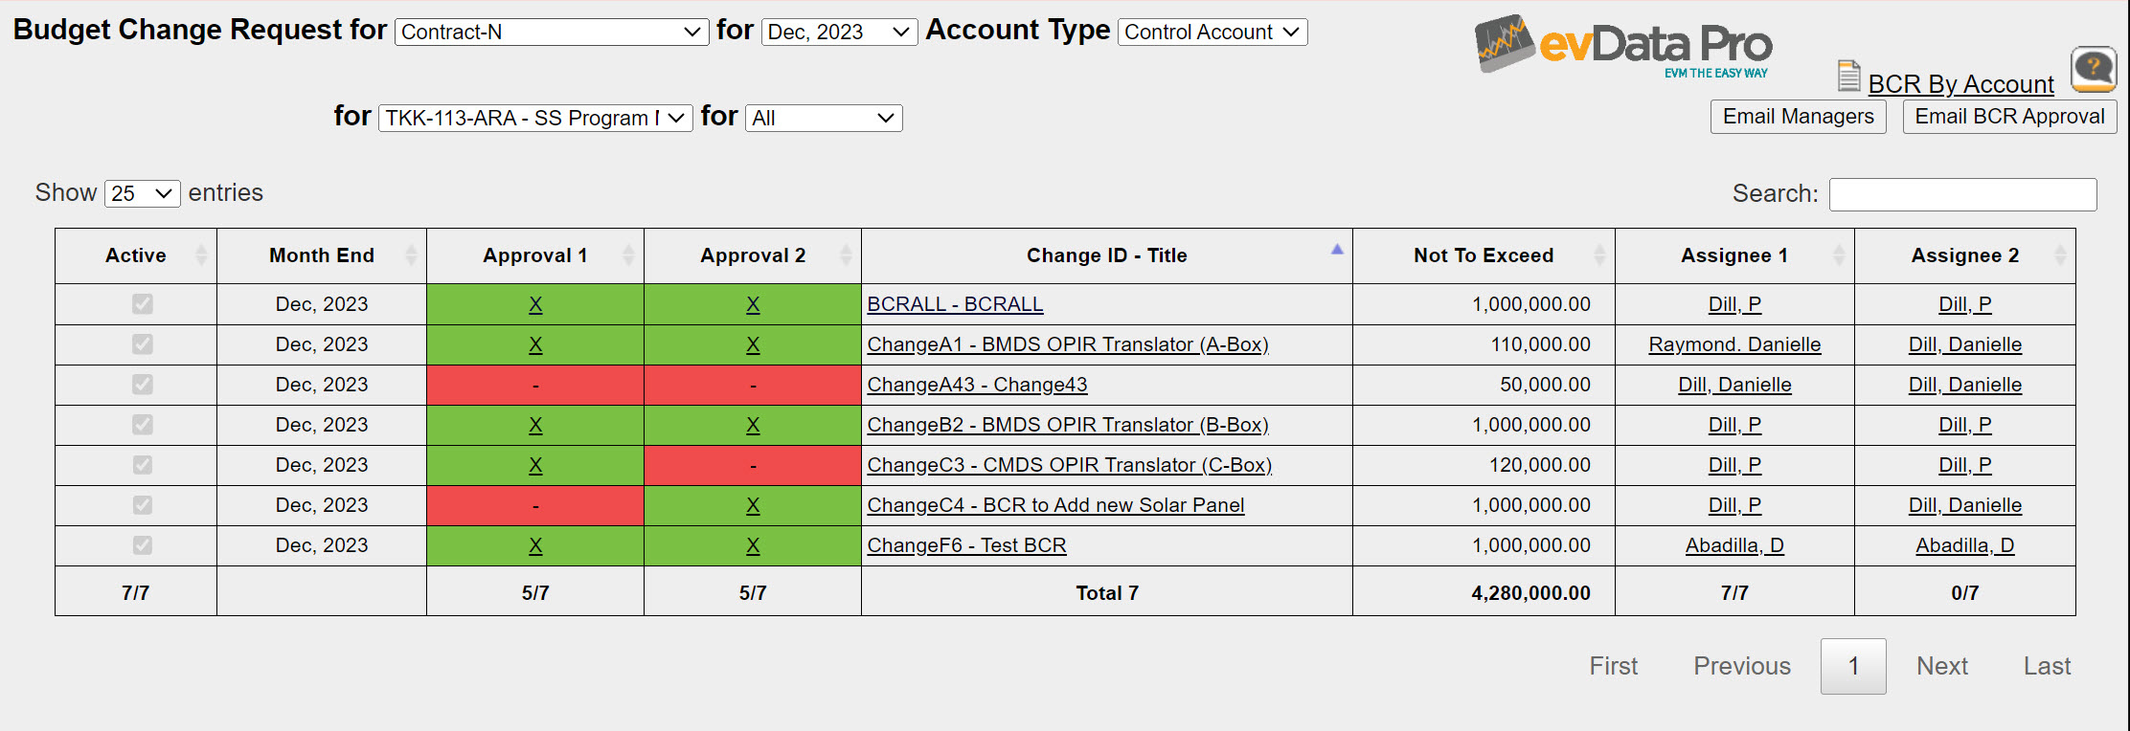This screenshot has width=2130, height=731.
Task: Toggle Active checkbox for ChangeC4 row
Action: point(143,505)
